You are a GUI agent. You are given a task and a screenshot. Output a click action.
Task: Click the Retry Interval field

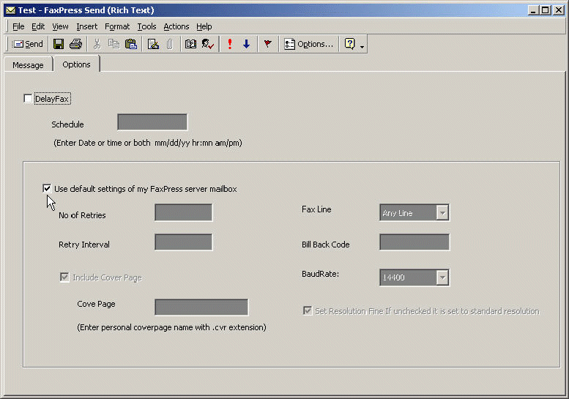[x=184, y=242]
